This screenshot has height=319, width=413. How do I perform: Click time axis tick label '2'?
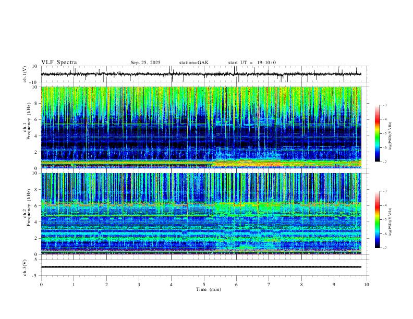pos(106,285)
